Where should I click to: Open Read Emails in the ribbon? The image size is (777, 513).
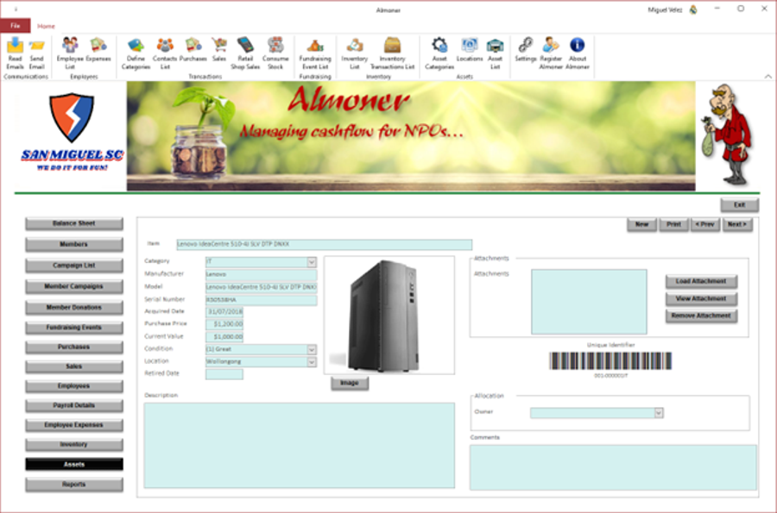15,53
